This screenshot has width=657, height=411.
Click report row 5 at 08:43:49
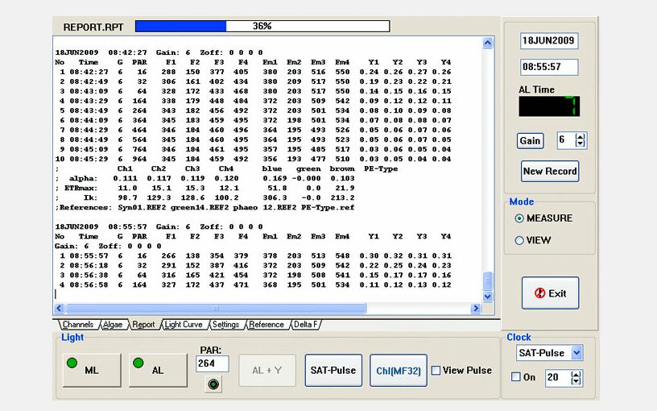pyautogui.click(x=253, y=110)
